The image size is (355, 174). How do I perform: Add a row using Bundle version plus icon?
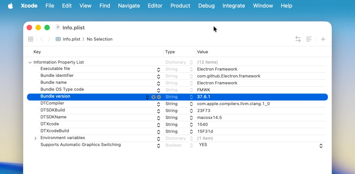[x=153, y=97]
